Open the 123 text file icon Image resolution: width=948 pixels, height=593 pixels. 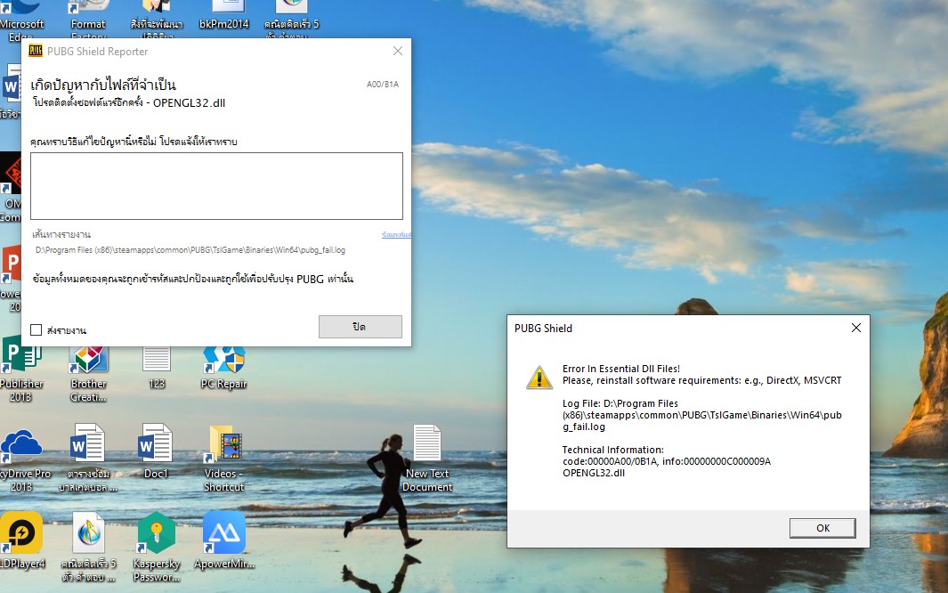pyautogui.click(x=157, y=368)
